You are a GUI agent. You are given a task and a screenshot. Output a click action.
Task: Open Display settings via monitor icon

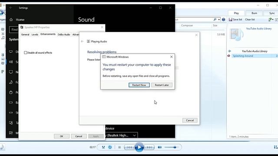[11, 52]
